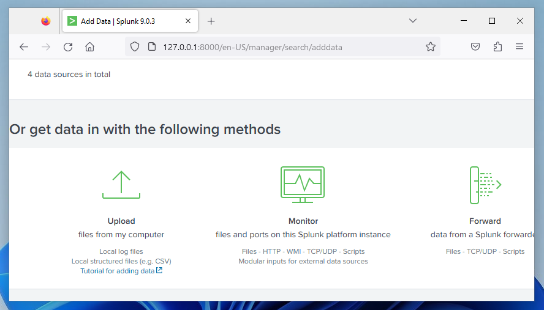Click the Upload heading

tap(121, 221)
